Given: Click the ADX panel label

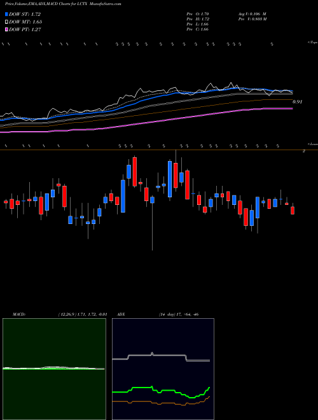Looking at the screenshot, I should [x=121, y=314].
